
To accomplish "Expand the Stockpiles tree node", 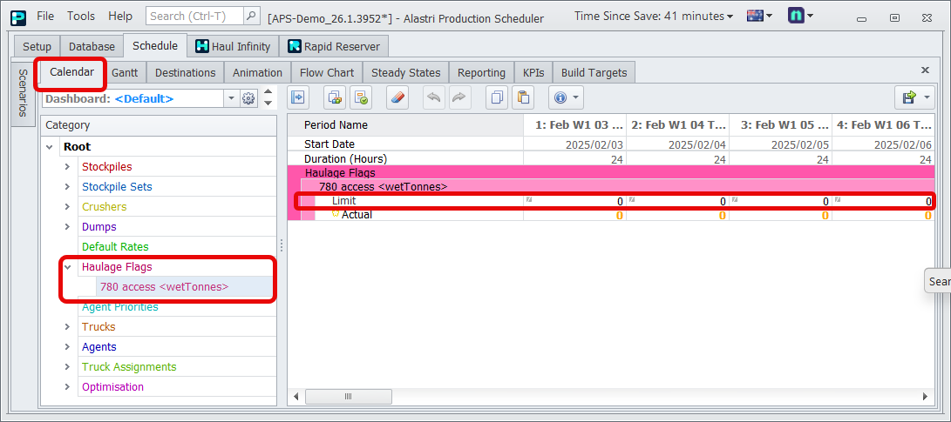I will pyautogui.click(x=67, y=166).
